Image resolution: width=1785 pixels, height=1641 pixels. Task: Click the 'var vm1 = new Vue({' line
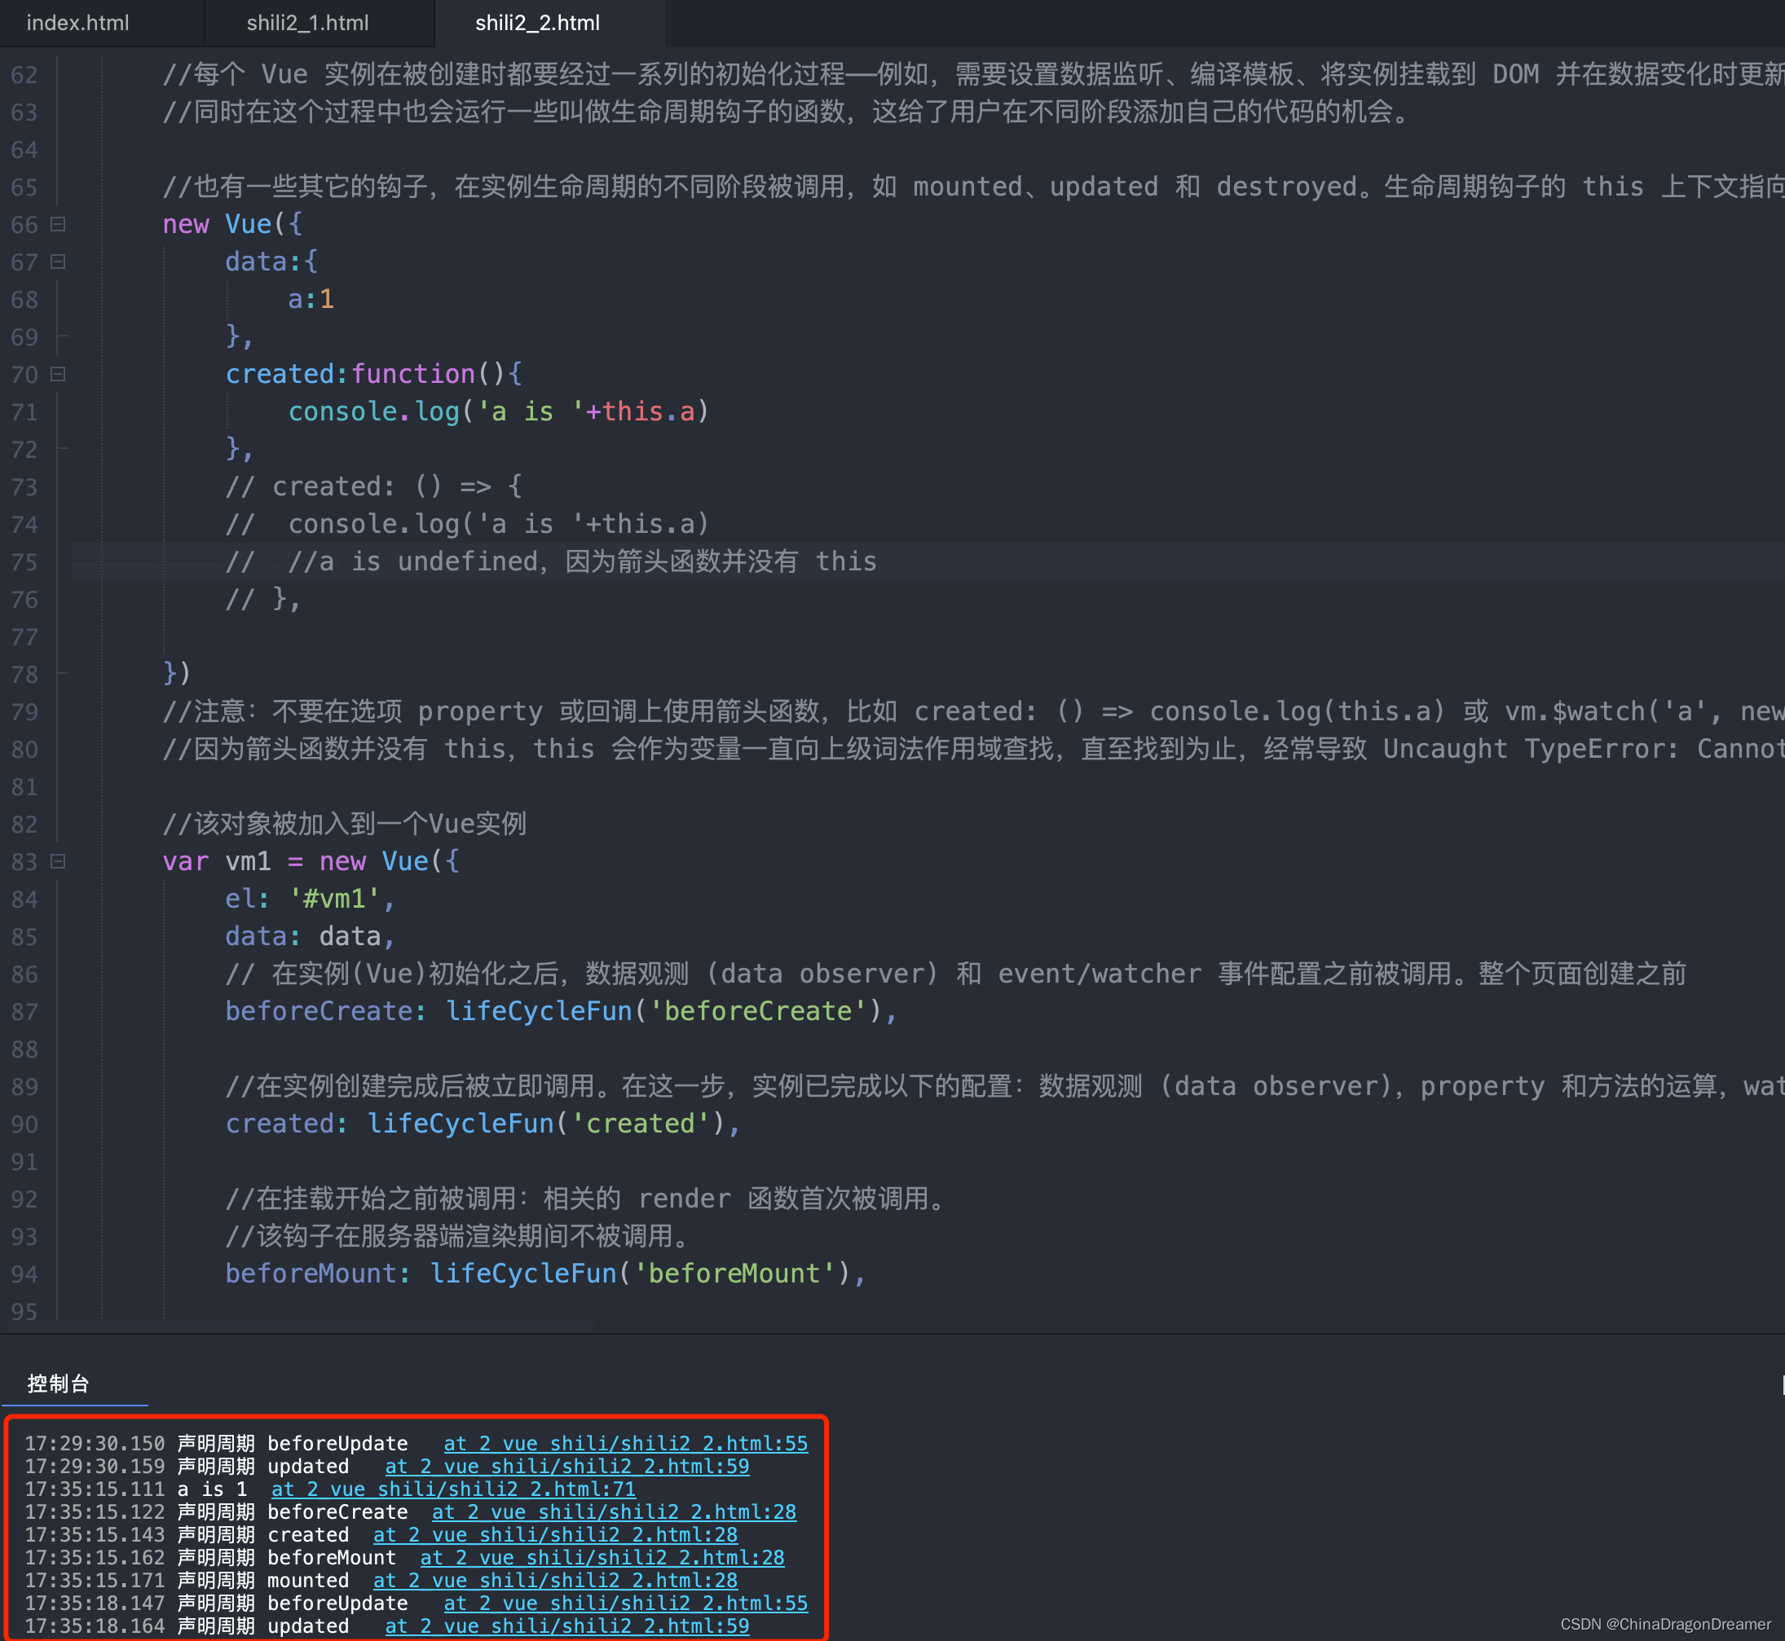[x=311, y=861]
